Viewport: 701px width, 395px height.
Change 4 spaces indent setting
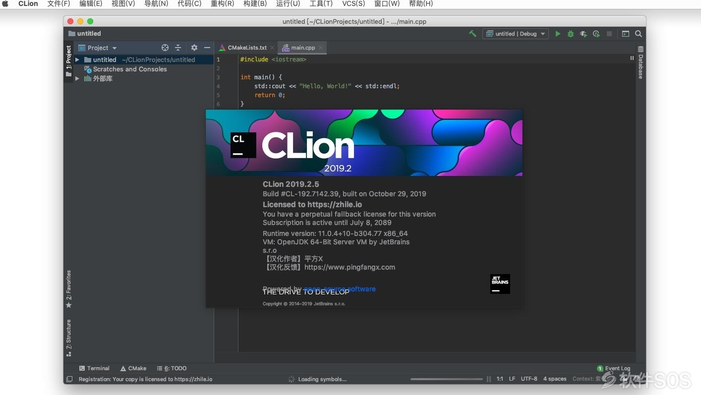pos(555,379)
